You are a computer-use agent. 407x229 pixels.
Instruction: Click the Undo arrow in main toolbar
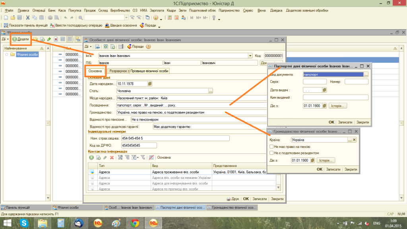coord(66,17)
